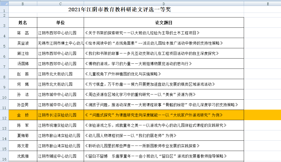Select column E header

268,4
